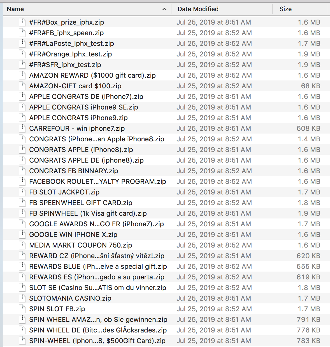Select SPIN-WHEEL (Iphon...8, $500Gift Card).zip name
The height and width of the screenshot is (347, 330).
coord(97,341)
